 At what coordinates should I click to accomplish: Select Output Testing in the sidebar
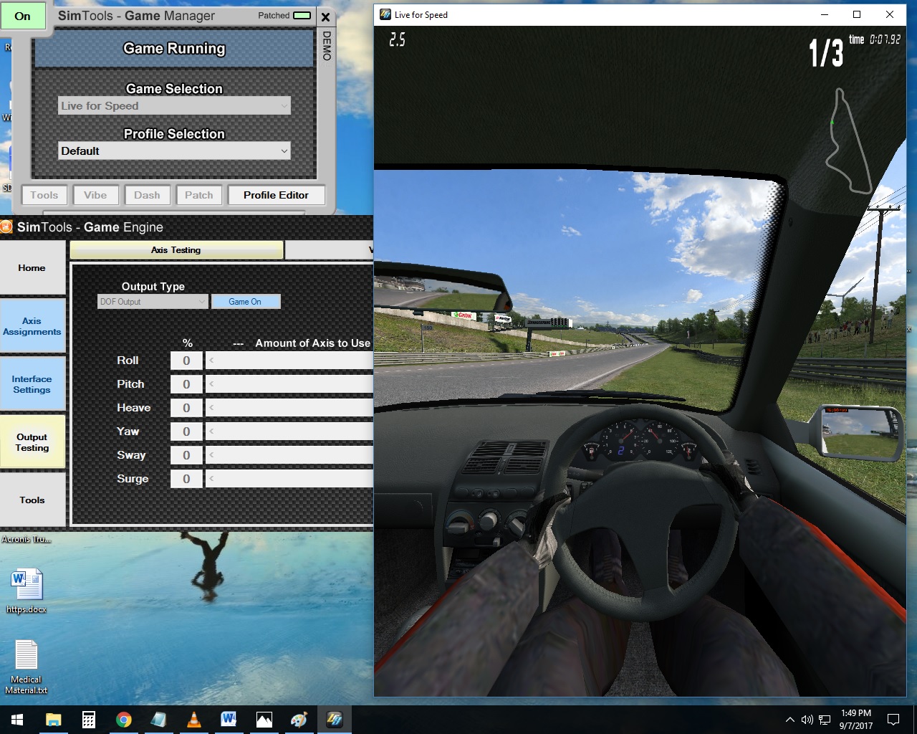32,442
